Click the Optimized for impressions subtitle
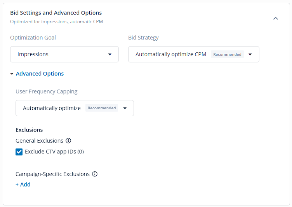 (x=56, y=22)
